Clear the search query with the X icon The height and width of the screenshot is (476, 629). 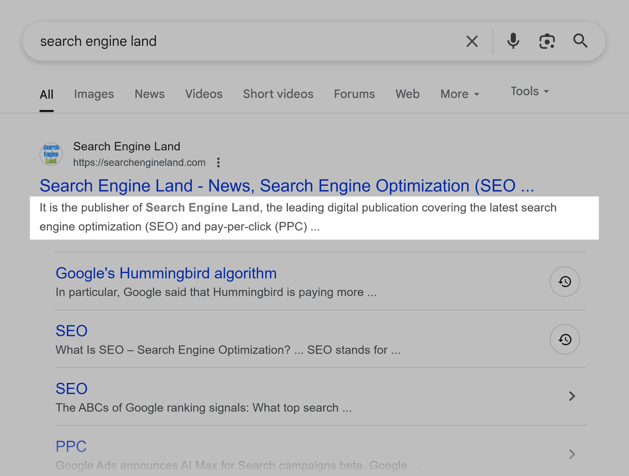coord(472,41)
